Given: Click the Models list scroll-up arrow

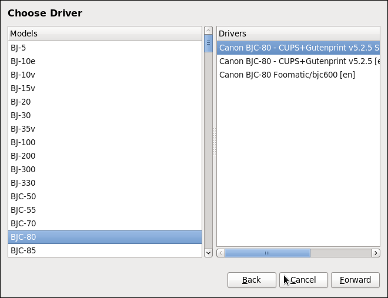Looking at the screenshot, I should click(208, 29).
